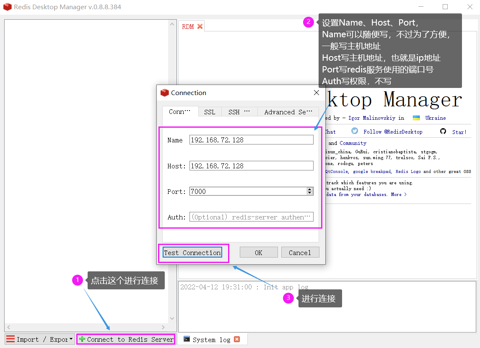The height and width of the screenshot is (348, 480).
Task: Click the GitHub octocat icon
Action: point(443,131)
